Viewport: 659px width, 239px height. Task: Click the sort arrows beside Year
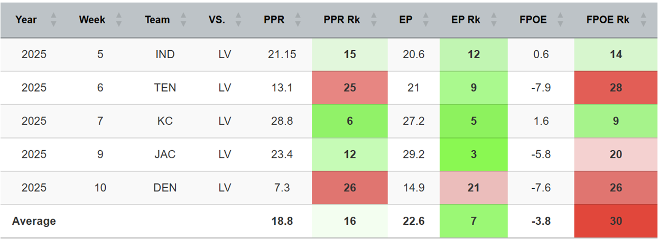point(53,20)
